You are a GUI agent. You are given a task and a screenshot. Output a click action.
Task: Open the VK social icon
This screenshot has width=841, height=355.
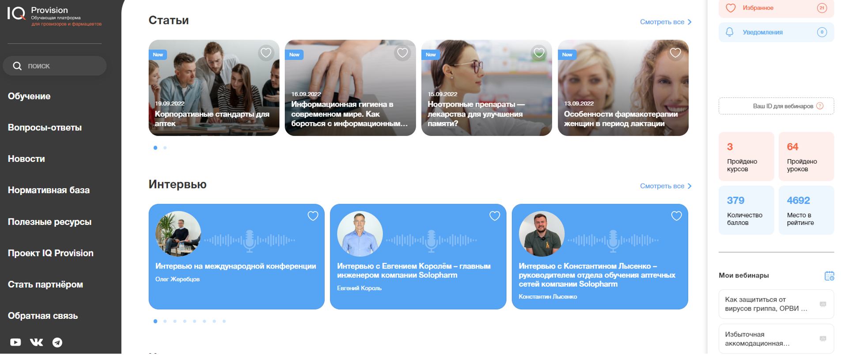click(x=36, y=342)
